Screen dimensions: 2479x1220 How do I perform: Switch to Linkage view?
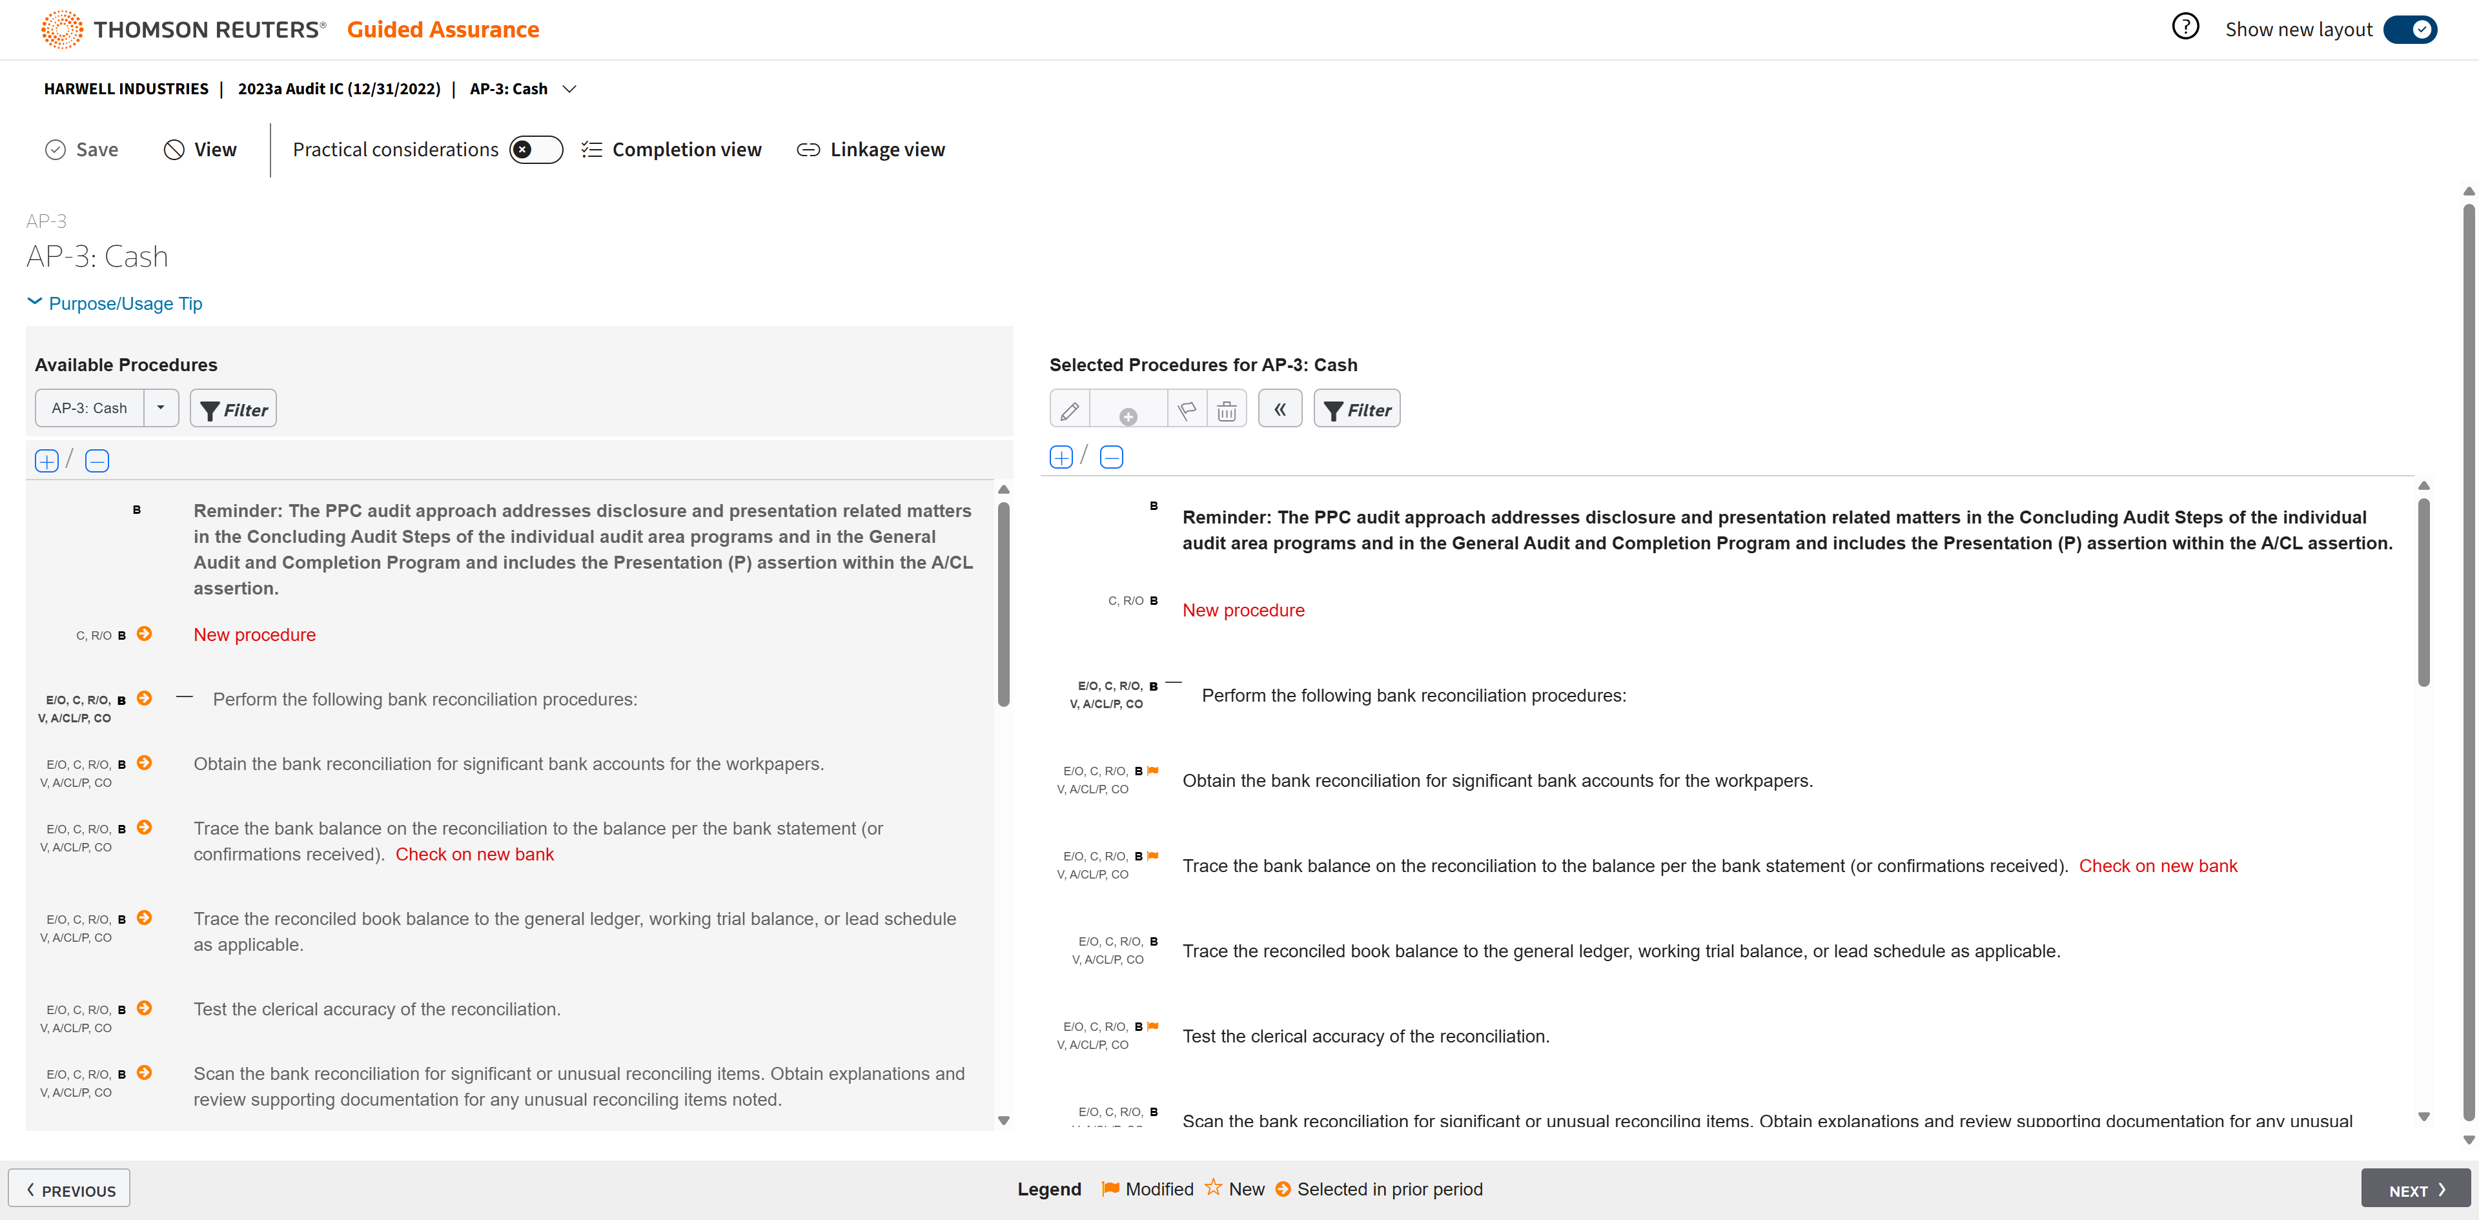(871, 150)
